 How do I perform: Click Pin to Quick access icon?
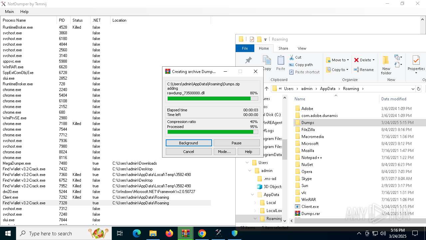point(249,60)
